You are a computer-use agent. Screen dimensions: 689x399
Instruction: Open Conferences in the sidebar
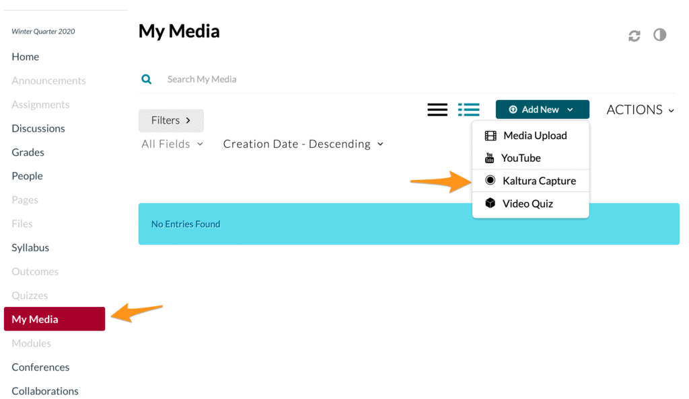pos(40,367)
